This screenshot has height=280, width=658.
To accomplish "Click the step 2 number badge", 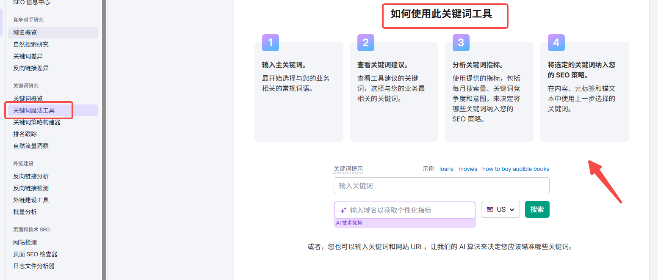I will point(366,42).
